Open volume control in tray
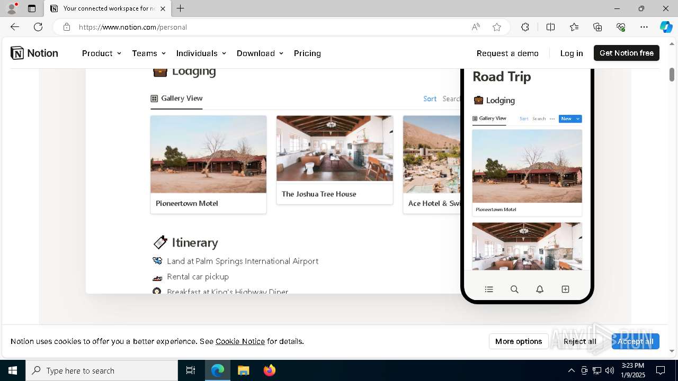This screenshot has width=678, height=381. click(609, 370)
